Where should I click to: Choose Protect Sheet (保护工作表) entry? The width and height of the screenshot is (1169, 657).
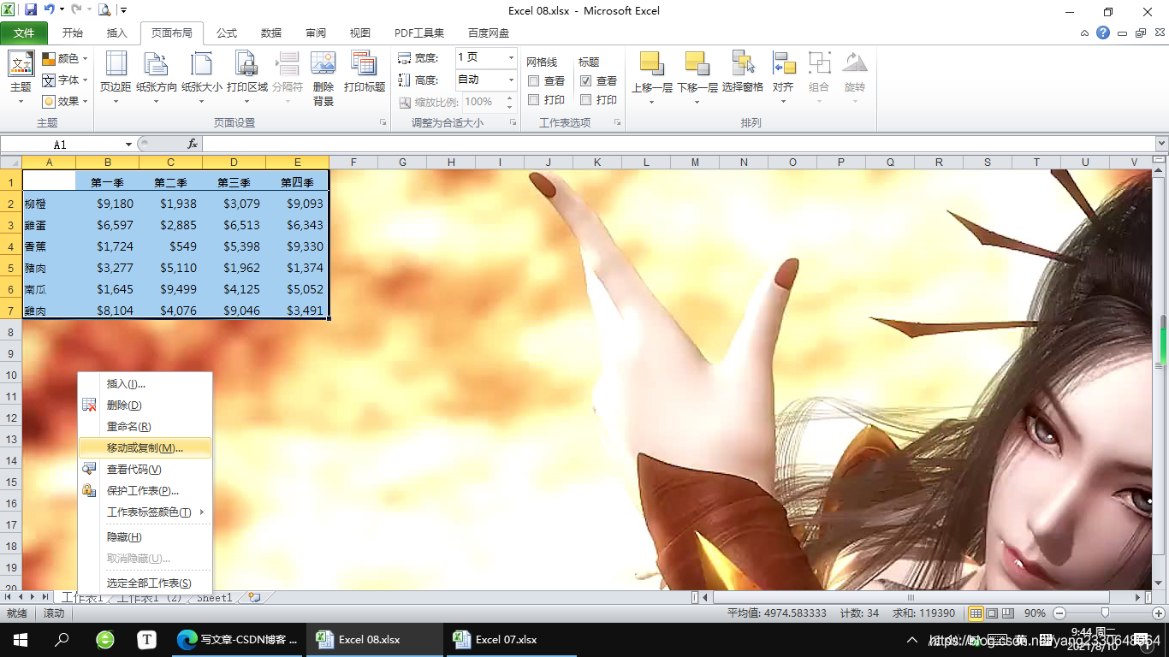coord(145,491)
